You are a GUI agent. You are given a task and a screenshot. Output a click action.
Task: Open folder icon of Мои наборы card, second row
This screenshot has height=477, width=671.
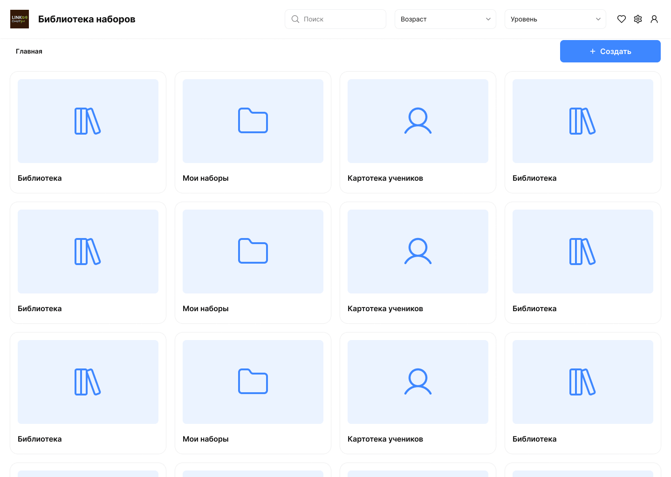point(253,251)
